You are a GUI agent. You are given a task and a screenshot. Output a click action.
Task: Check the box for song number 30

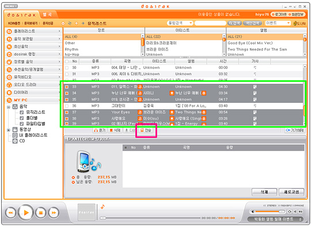pos(67,68)
